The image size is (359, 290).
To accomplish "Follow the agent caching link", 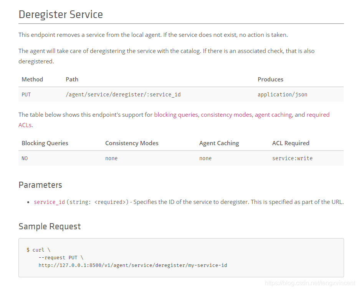I will [x=273, y=114].
